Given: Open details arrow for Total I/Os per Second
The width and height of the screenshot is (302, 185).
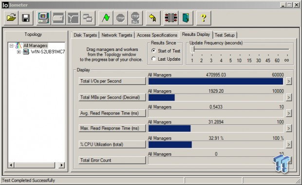Looking at the screenshot, I should [288, 81].
